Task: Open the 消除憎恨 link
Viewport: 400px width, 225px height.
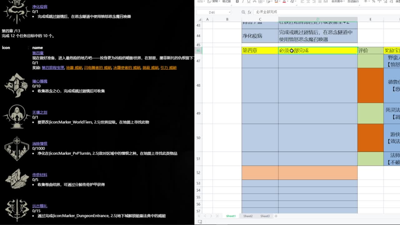Action: [x=40, y=144]
